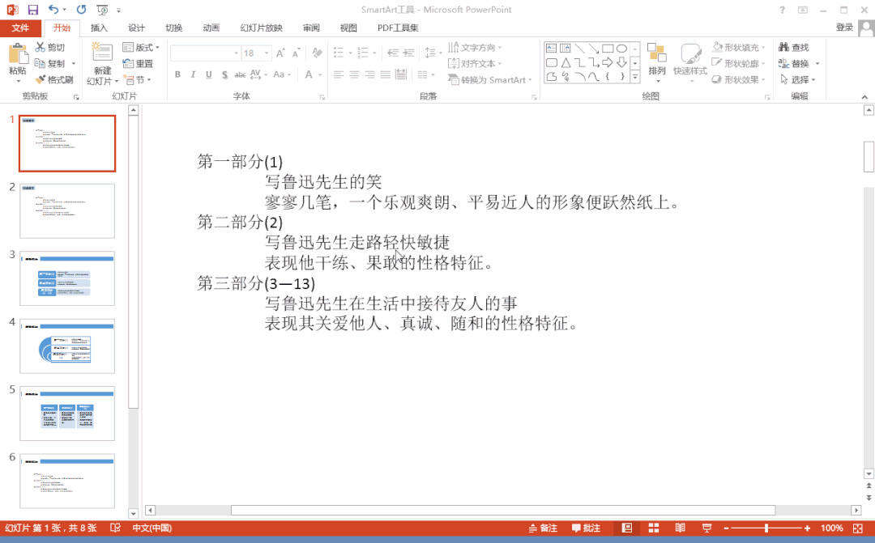Viewport: 875px width, 543px height.
Task: Click 形状效果 shape effects button
Action: pyautogui.click(x=739, y=80)
